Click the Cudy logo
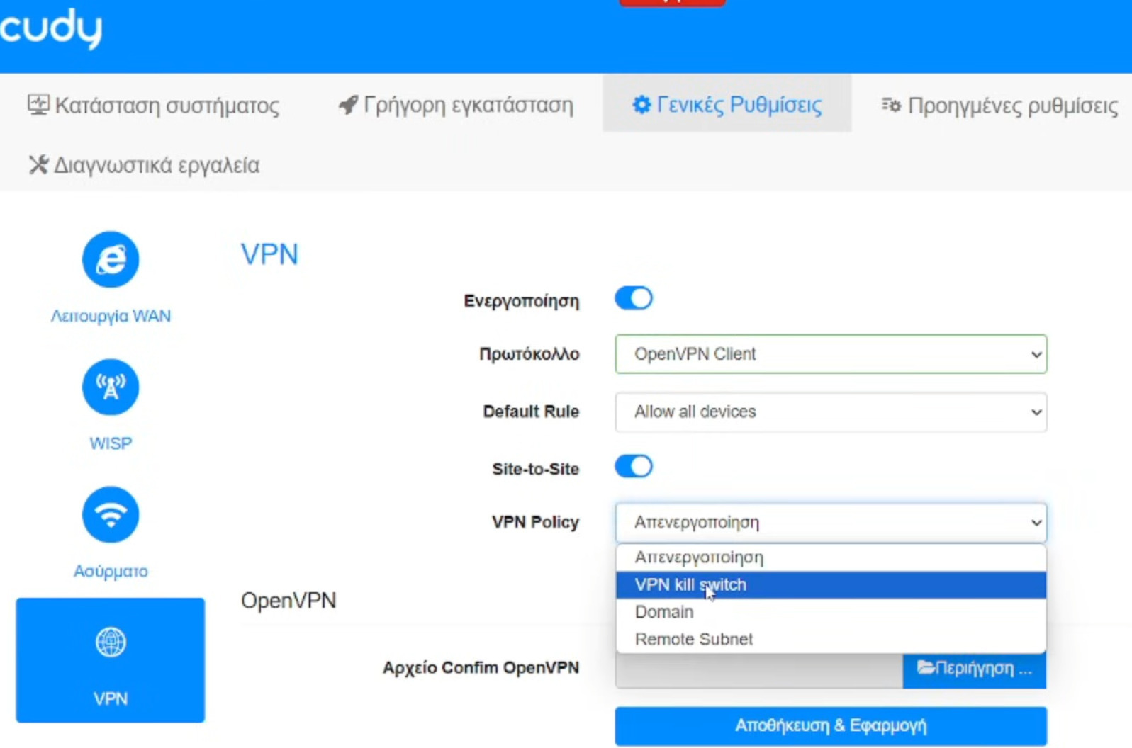 (x=51, y=28)
